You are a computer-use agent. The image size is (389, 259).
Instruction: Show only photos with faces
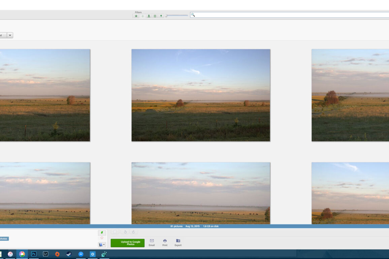148,15
